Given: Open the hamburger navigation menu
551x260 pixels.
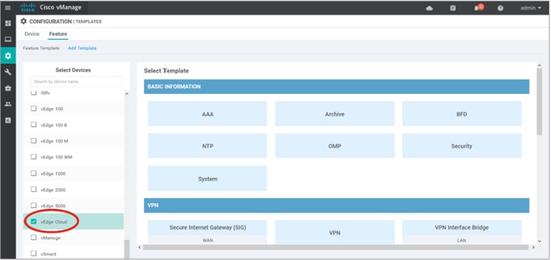Looking at the screenshot, I should point(8,8).
